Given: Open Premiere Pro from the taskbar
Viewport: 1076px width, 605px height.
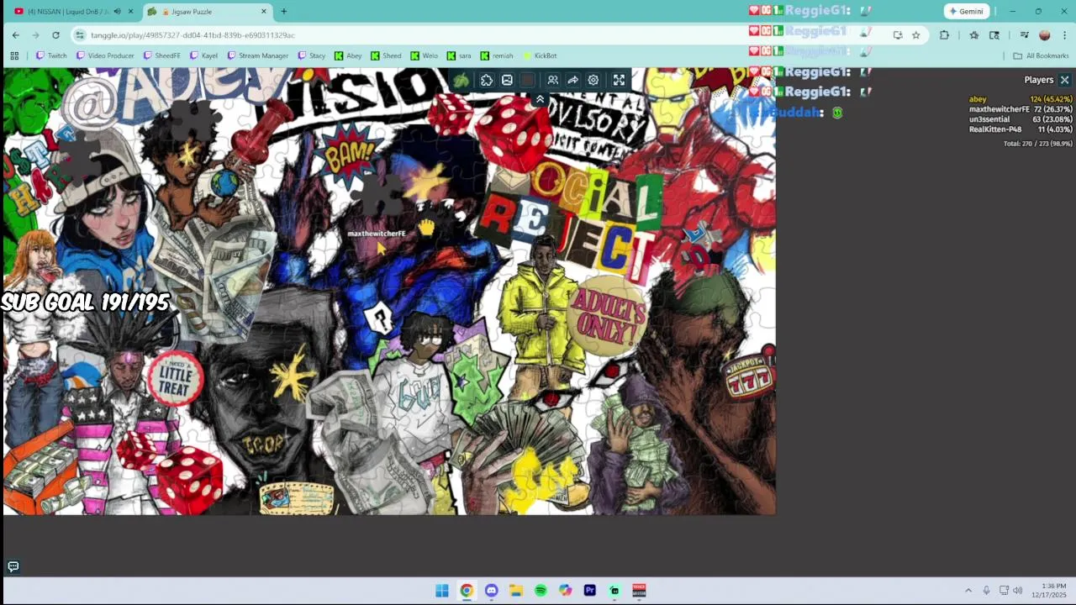Looking at the screenshot, I should pos(589,591).
